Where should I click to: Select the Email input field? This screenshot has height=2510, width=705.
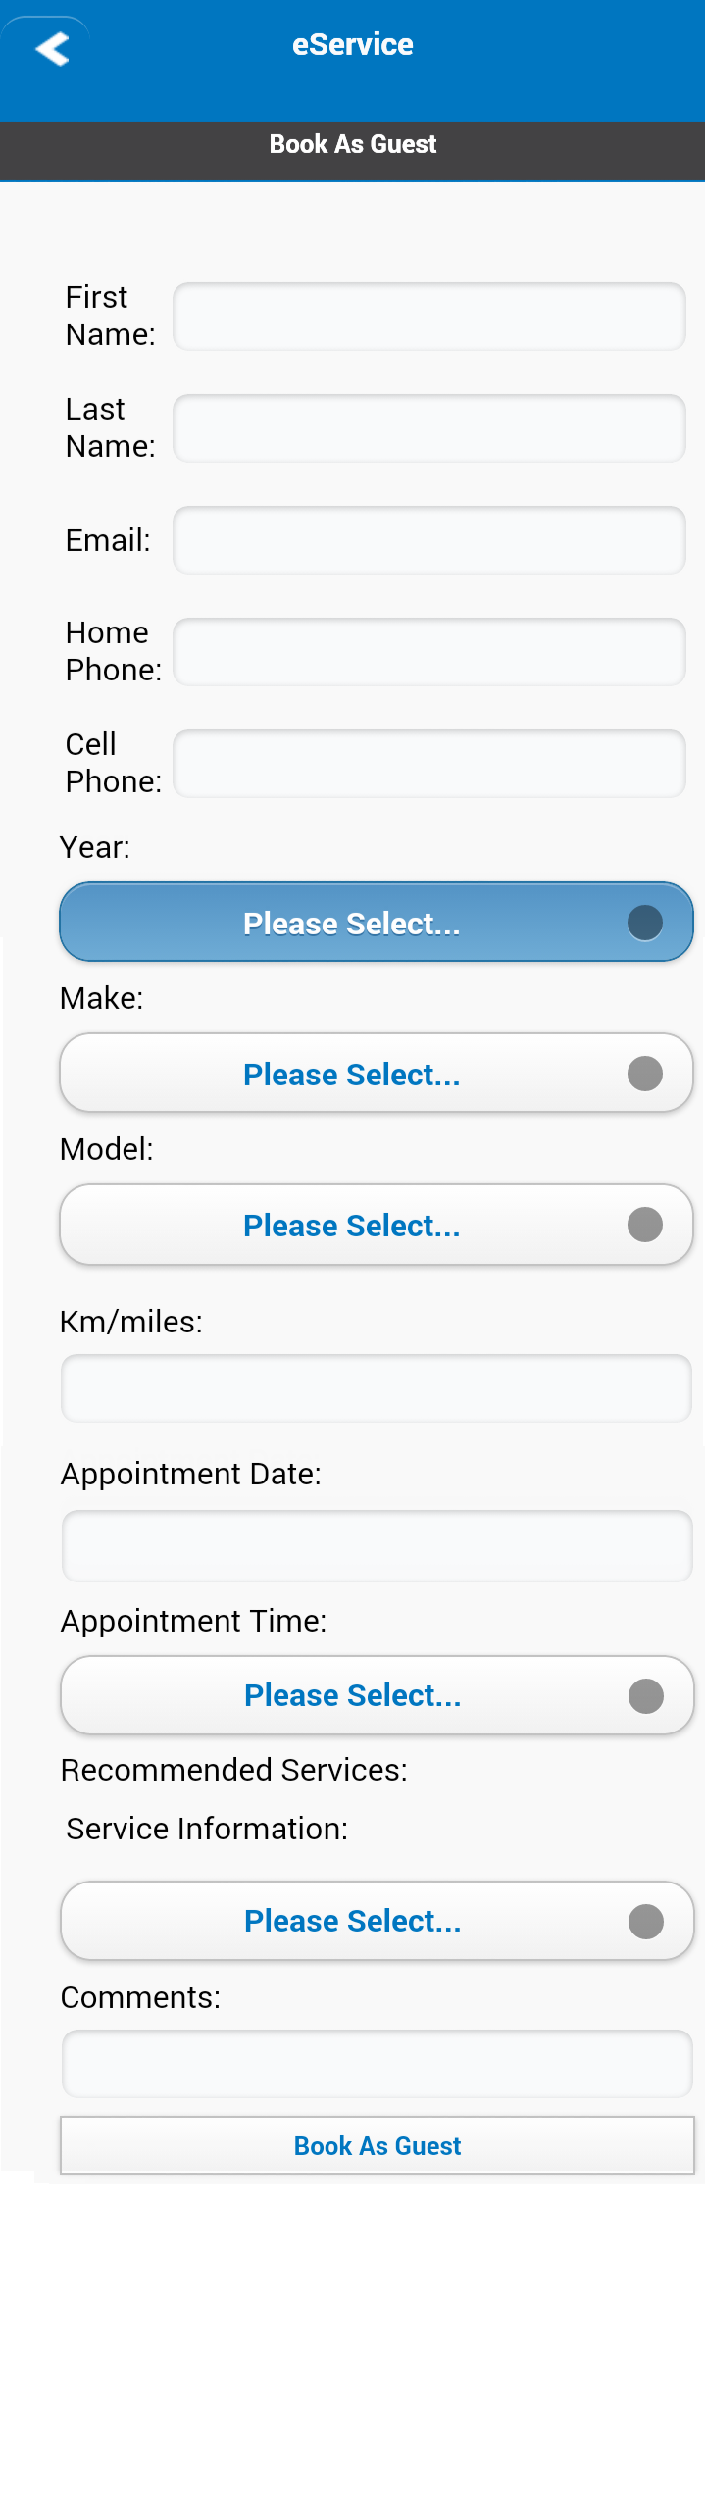click(x=429, y=540)
